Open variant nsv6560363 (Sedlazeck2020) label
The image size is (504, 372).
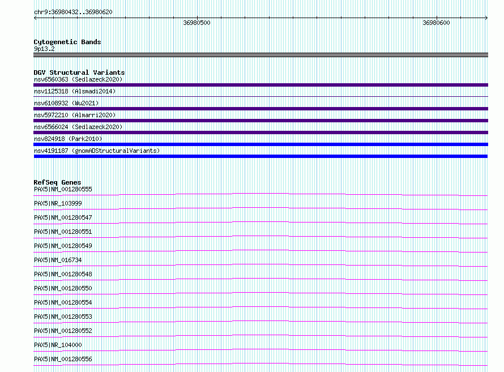pyautogui.click(x=78, y=79)
